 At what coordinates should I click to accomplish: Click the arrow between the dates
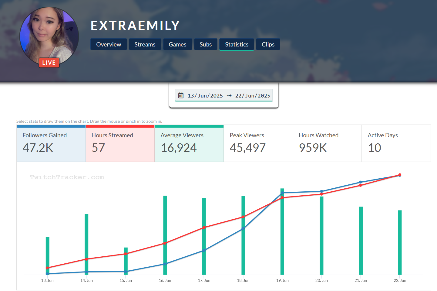229,96
